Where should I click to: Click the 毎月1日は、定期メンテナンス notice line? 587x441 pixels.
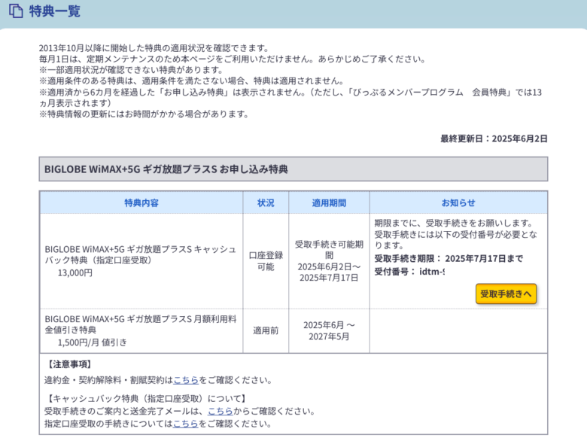232,59
